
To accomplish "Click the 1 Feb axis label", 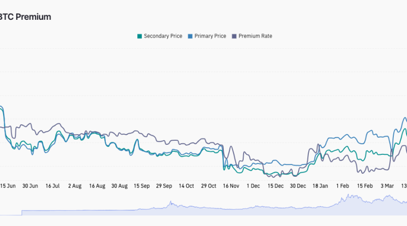I will coord(342,186).
